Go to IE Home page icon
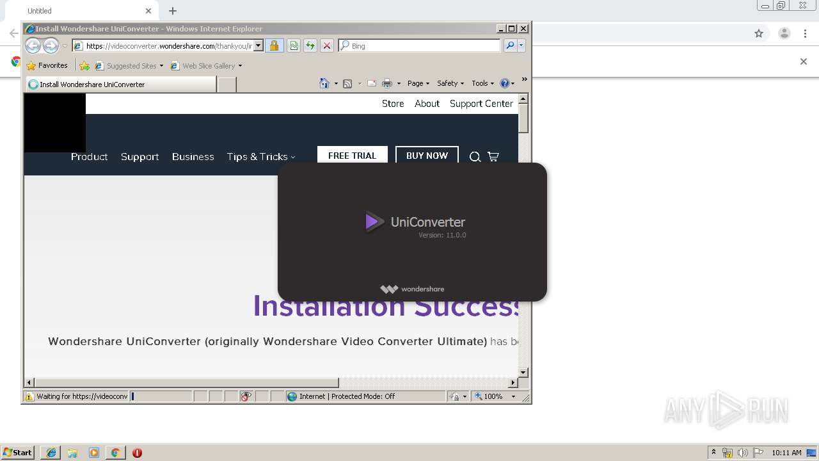This screenshot has height=461, width=819. pyautogui.click(x=324, y=83)
